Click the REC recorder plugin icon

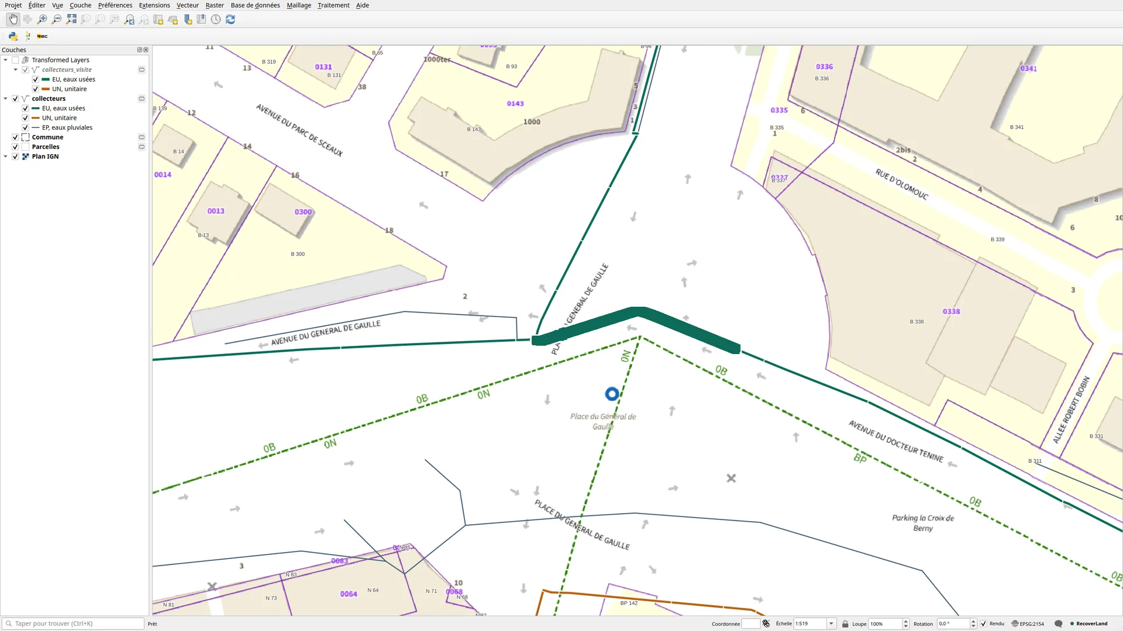click(42, 36)
